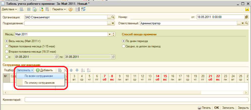Open the Перейти menu
The image size is (251, 110).
[x=59, y=10]
